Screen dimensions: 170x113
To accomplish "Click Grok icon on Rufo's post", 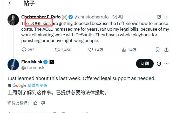I will (x=159, y=17).
